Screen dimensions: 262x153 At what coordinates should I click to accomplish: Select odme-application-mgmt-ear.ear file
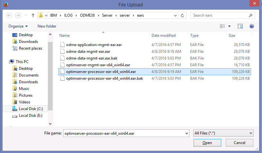click(x=94, y=45)
